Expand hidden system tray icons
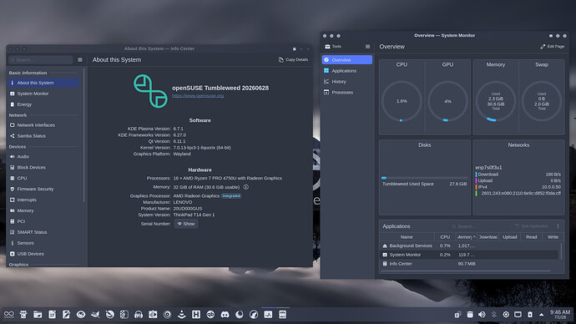Viewport: 576px width, 324px height. click(542, 315)
